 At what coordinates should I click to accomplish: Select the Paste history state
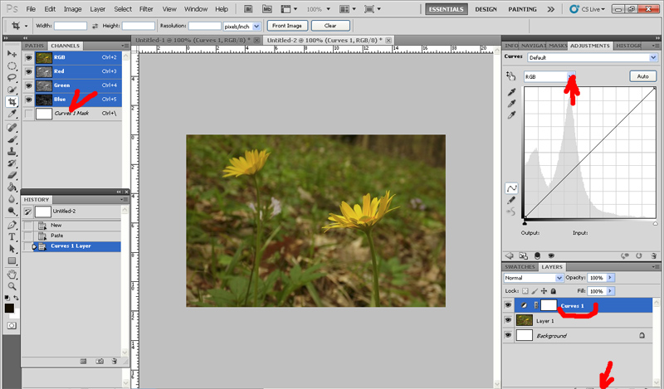56,236
